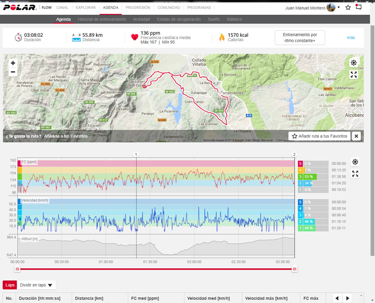Switch to the Balance tab
375x303 pixels.
[234, 19]
